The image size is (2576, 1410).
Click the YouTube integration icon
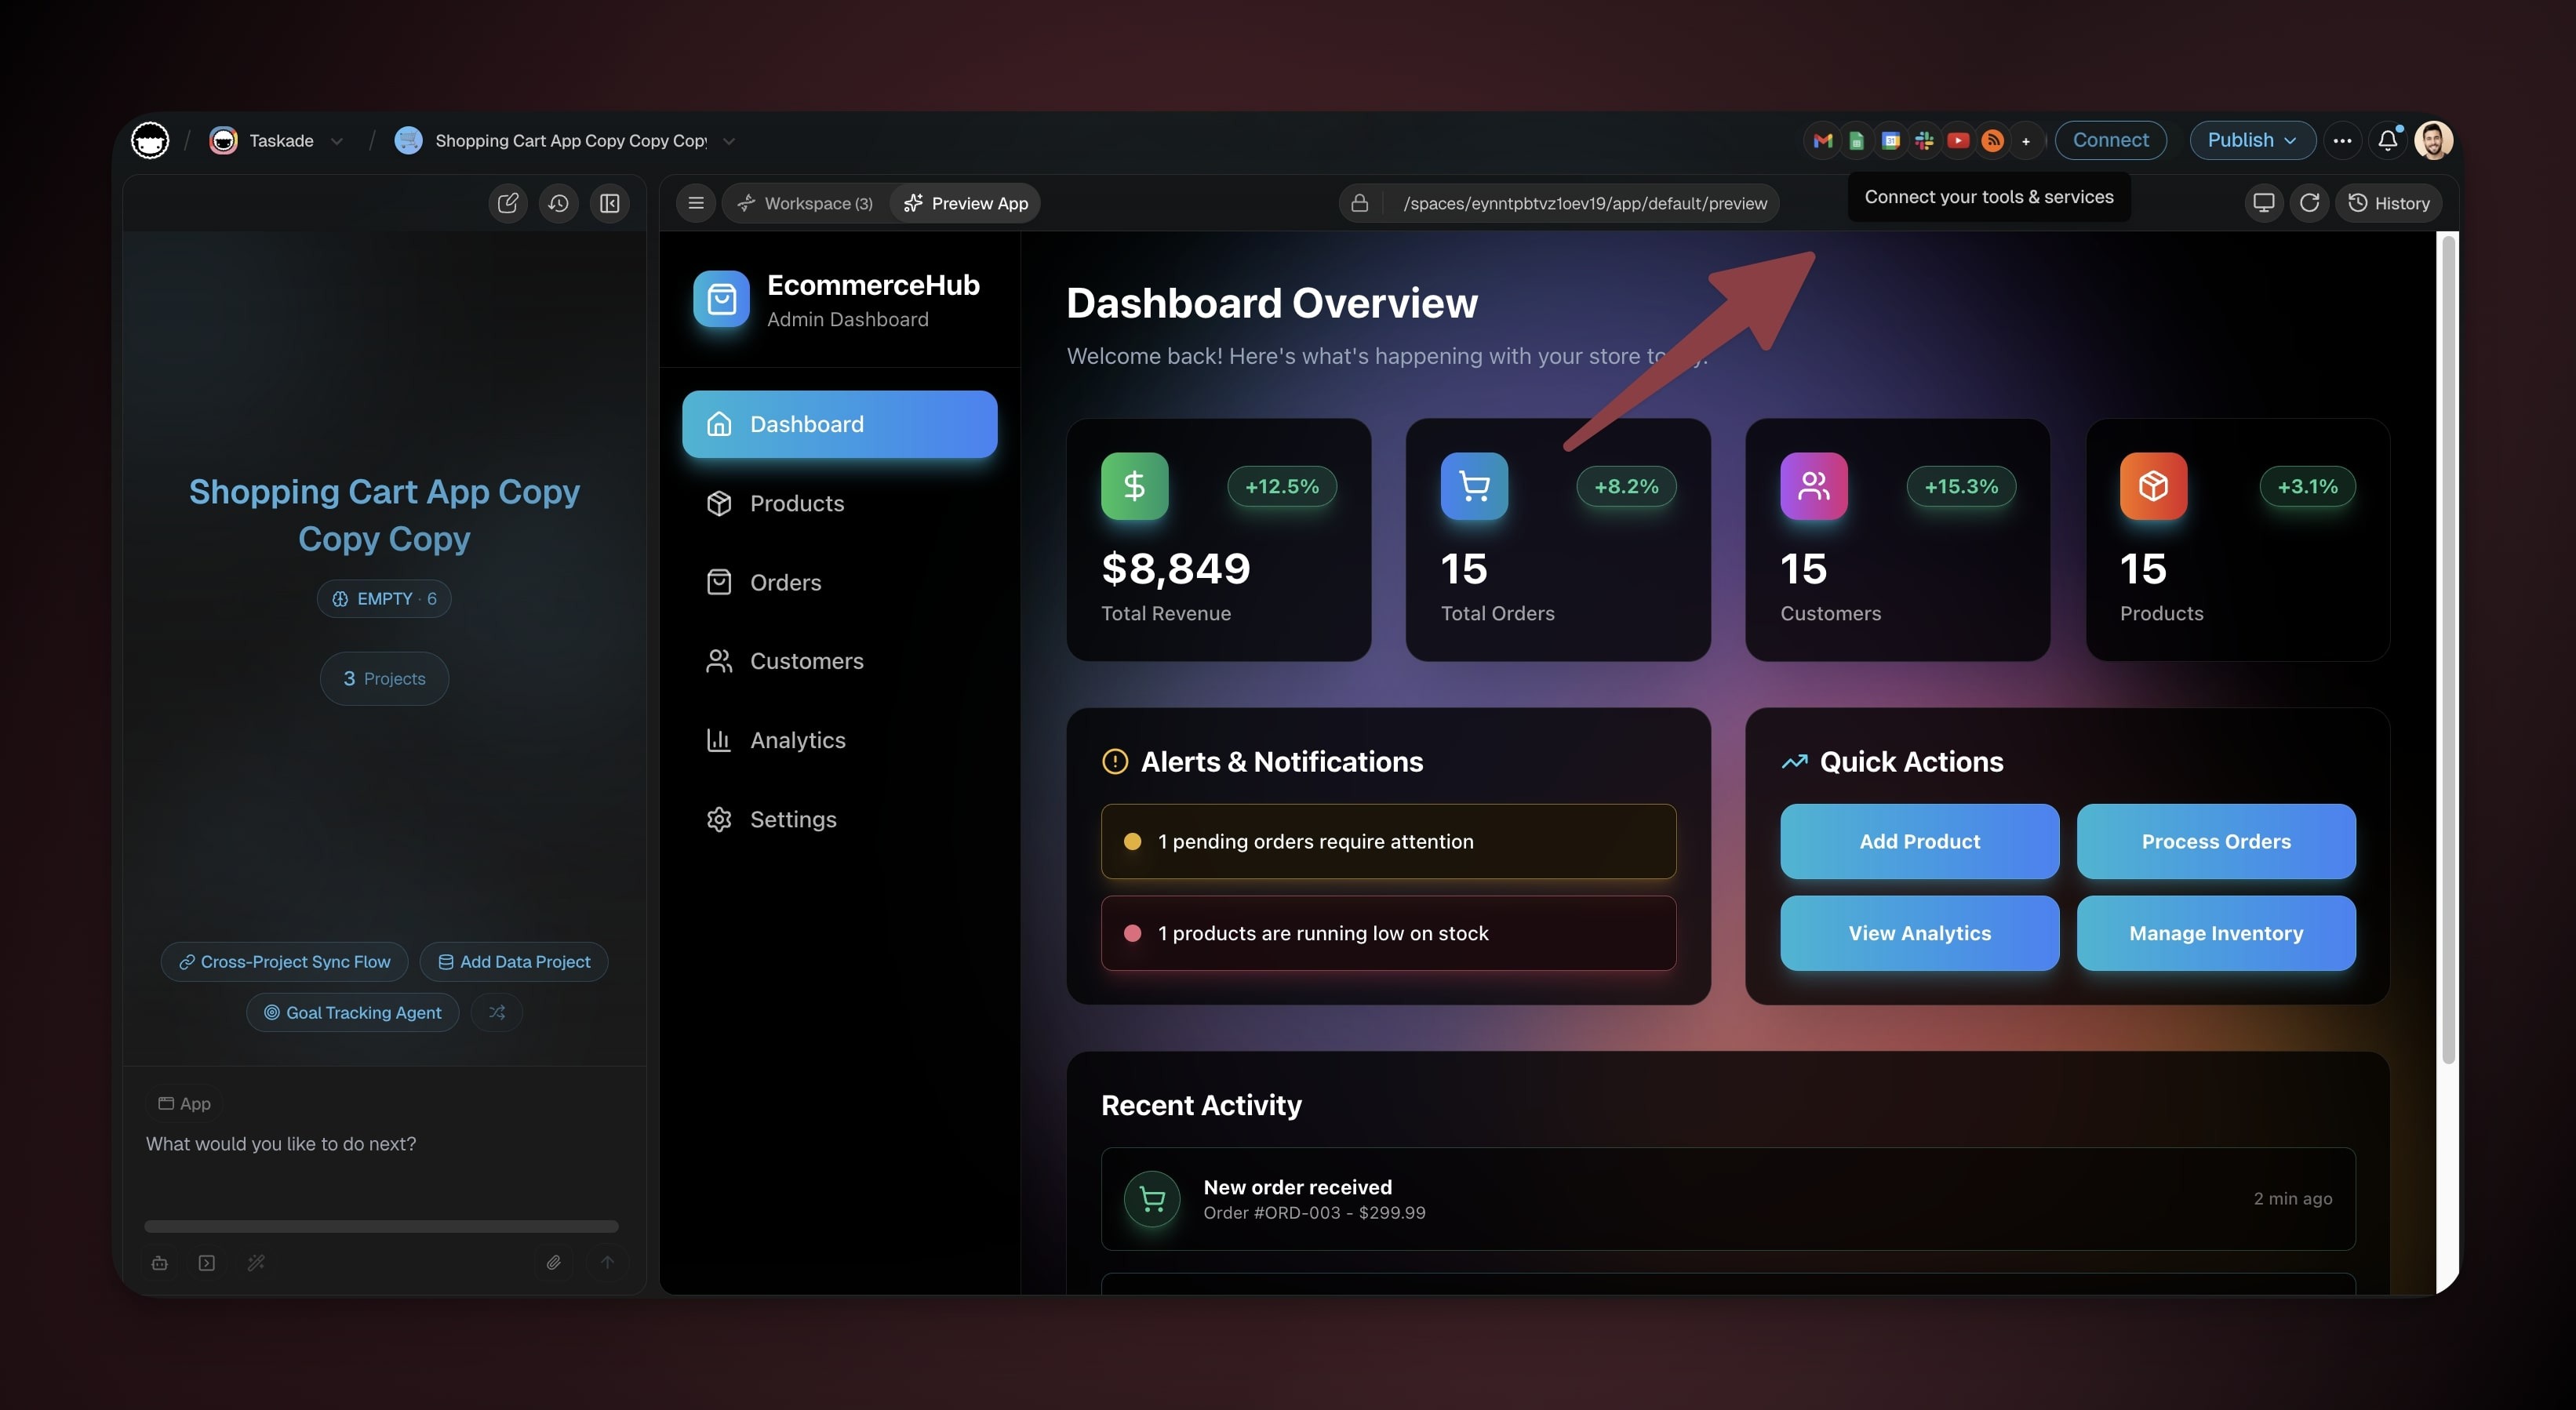point(1958,141)
